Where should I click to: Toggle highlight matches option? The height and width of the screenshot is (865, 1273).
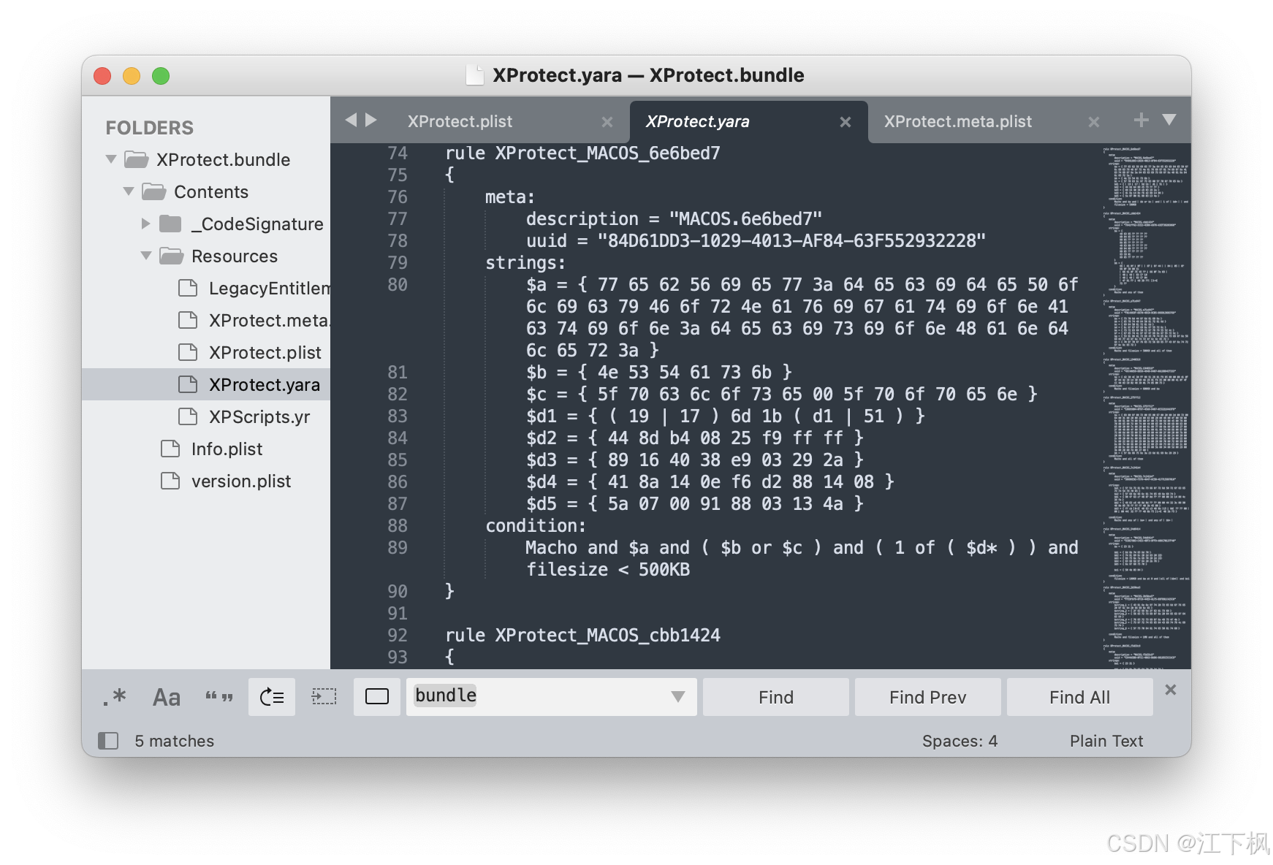coord(377,697)
